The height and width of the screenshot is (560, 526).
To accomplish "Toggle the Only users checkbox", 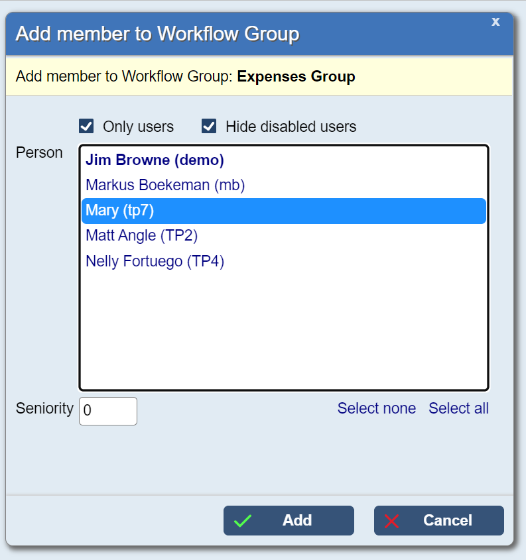I will (86, 127).
